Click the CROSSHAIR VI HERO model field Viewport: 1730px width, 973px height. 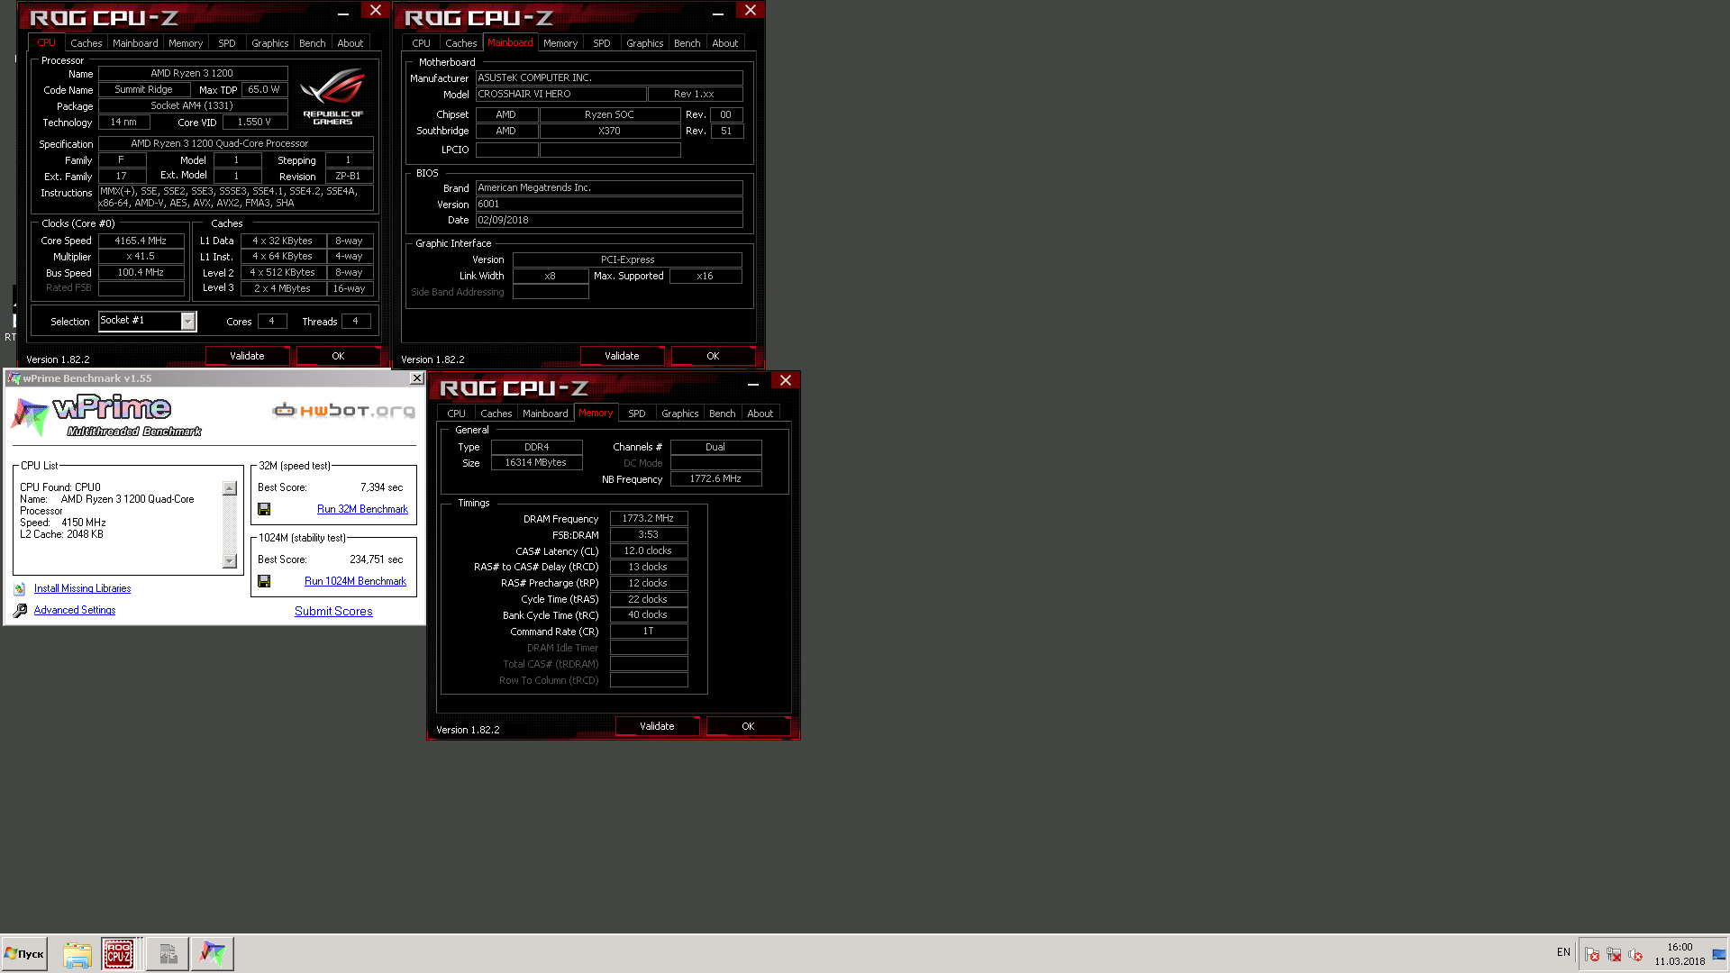tap(560, 94)
